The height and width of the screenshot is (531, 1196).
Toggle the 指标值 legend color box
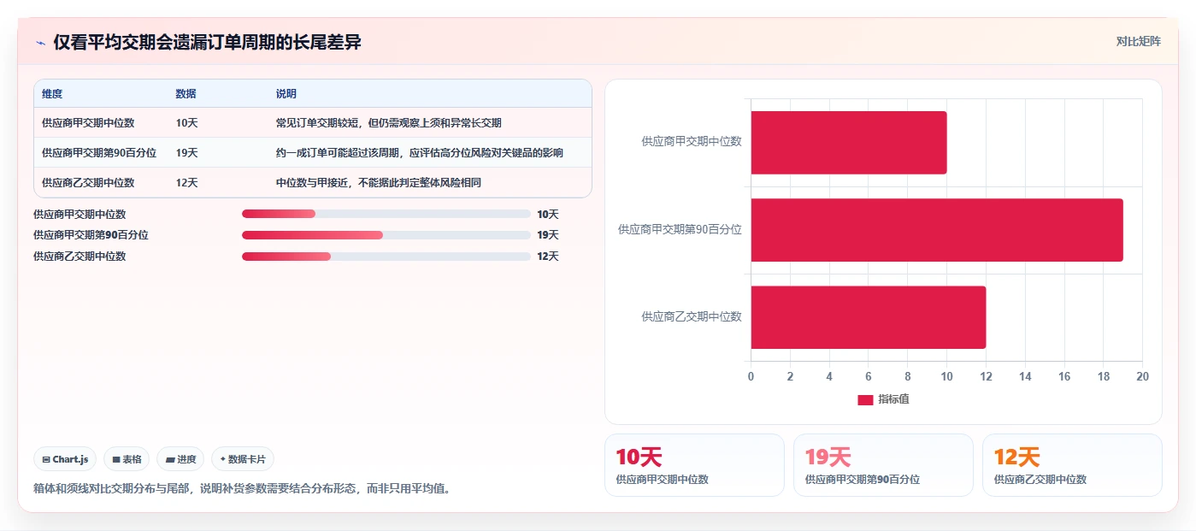865,399
